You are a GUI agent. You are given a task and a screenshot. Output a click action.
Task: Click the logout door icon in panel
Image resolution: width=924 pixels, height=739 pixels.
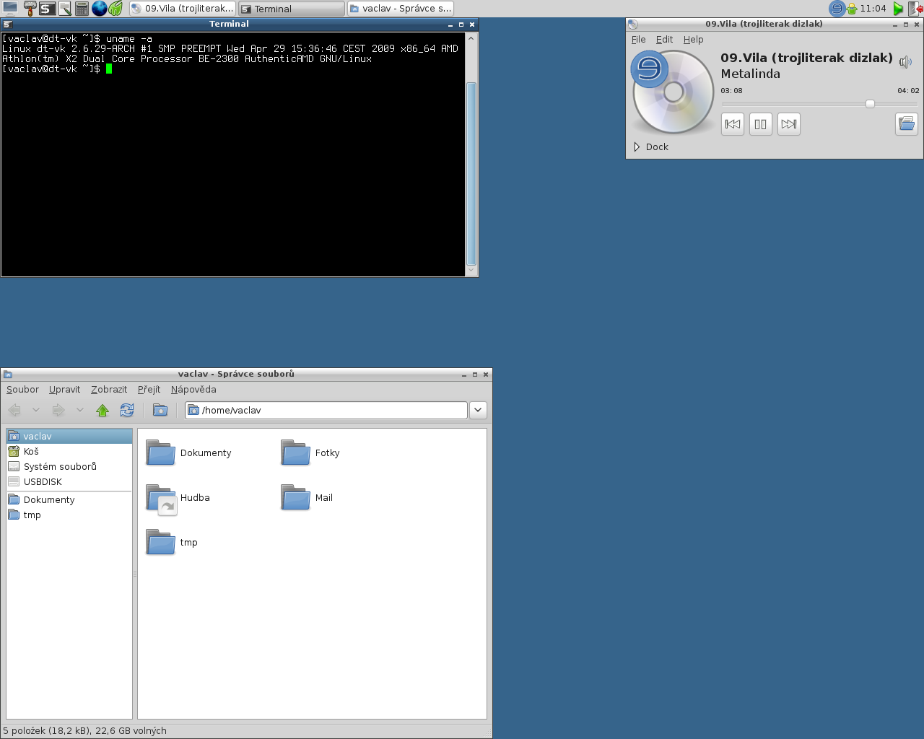click(x=916, y=9)
